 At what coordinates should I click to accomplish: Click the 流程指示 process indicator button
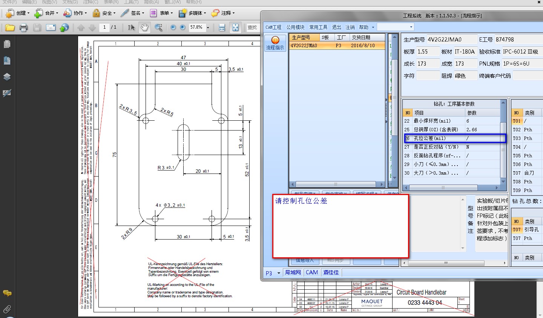point(275,43)
